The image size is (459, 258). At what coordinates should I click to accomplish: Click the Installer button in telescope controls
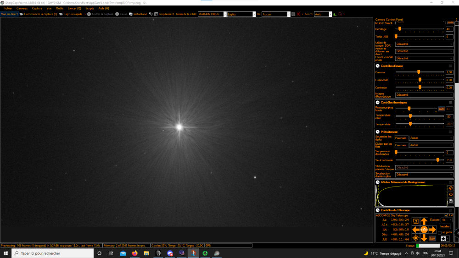pos(445,226)
